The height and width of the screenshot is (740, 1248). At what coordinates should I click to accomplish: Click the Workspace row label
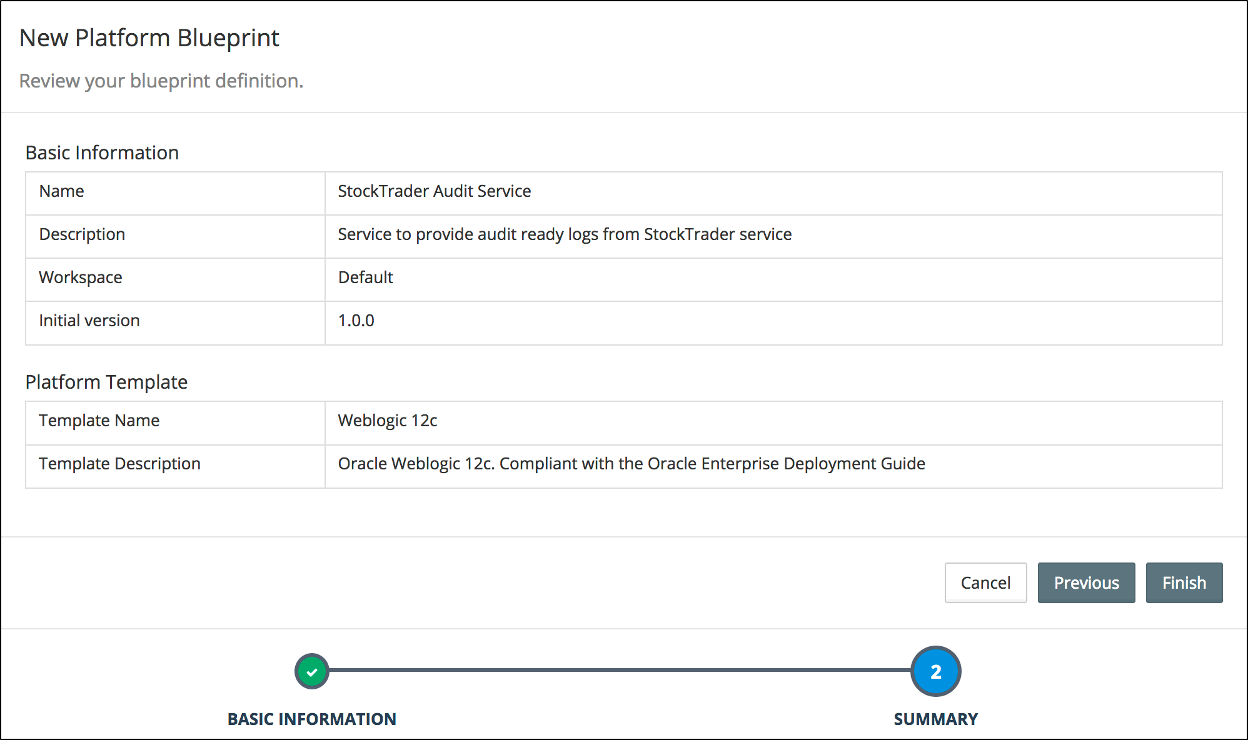pyautogui.click(x=80, y=277)
